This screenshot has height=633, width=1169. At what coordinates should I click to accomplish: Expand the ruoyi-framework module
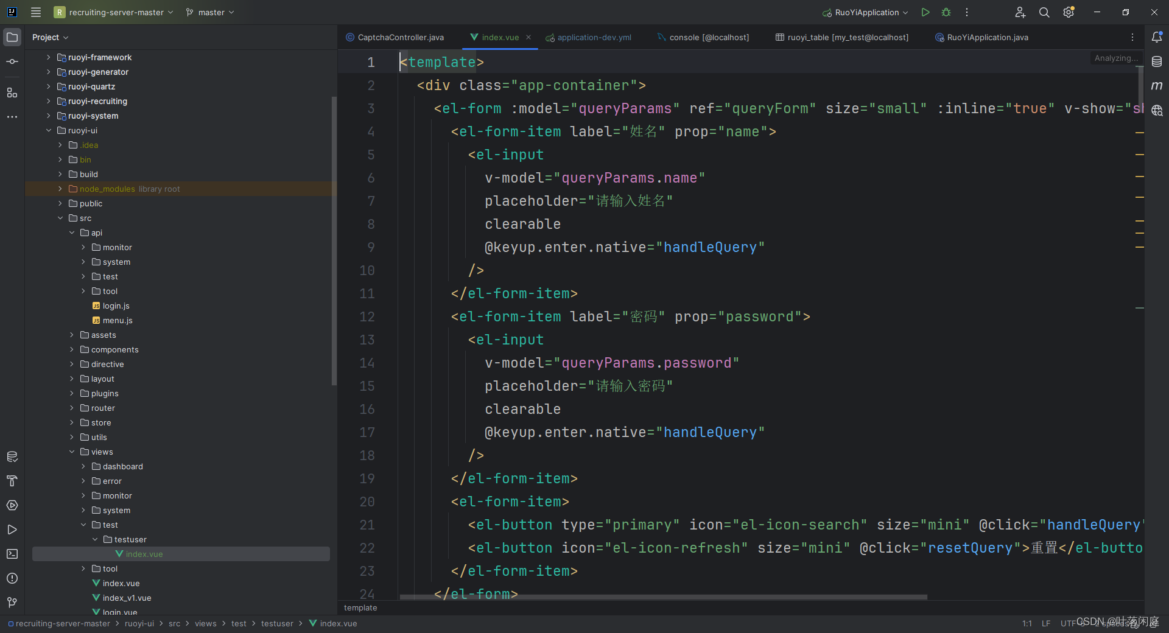coord(49,57)
